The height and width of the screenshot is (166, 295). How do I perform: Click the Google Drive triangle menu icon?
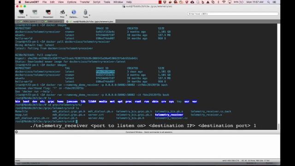[208, 2]
